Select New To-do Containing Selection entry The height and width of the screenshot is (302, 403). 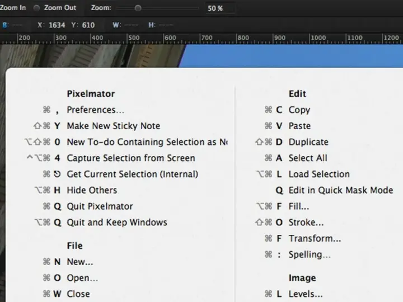click(x=147, y=142)
